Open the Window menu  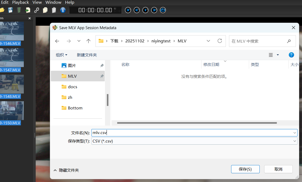point(53,2)
